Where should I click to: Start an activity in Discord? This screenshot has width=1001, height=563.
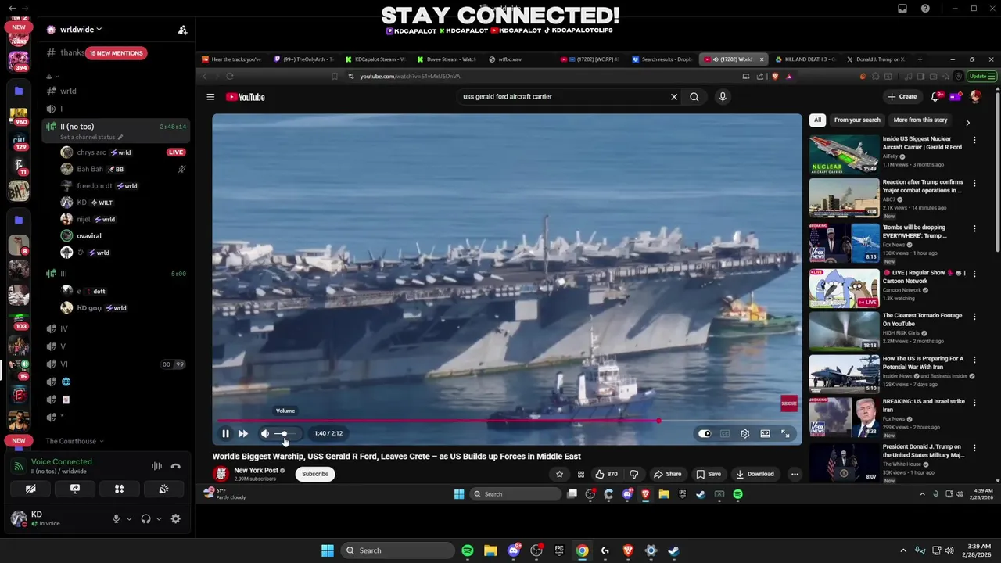[120, 489]
